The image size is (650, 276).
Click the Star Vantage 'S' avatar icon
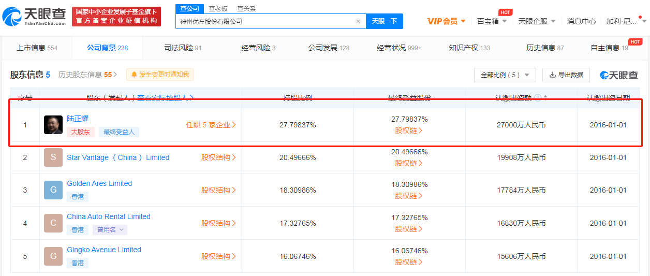point(53,157)
